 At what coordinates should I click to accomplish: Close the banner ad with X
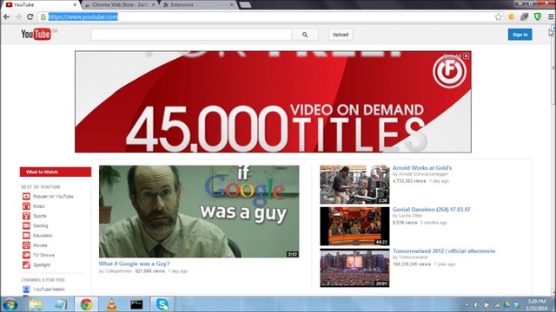coord(466,55)
